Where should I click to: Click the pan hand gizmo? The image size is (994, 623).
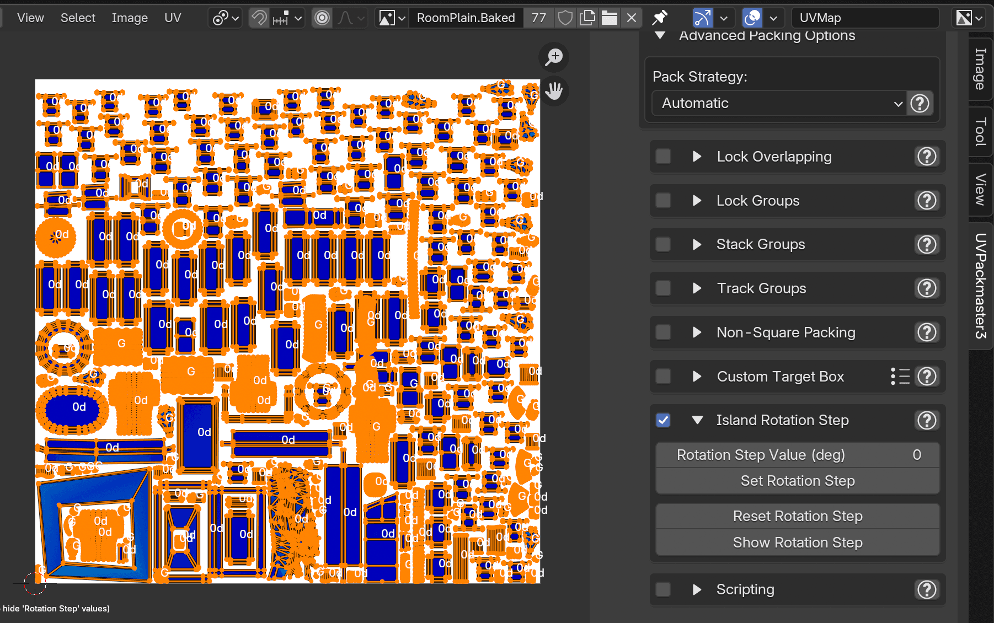click(554, 91)
